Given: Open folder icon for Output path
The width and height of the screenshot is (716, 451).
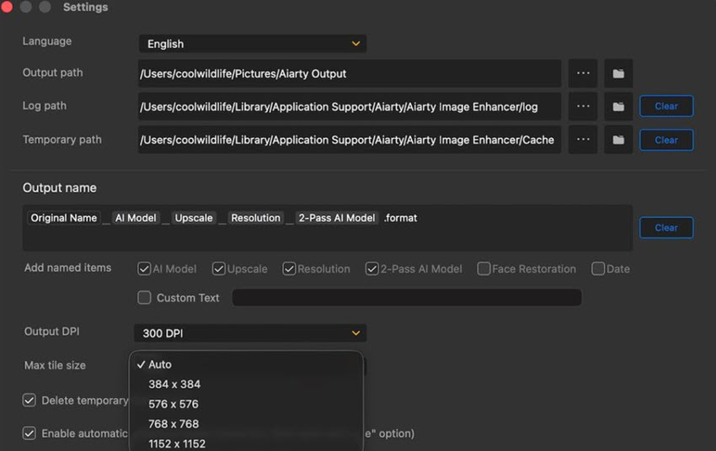Looking at the screenshot, I should [x=618, y=73].
